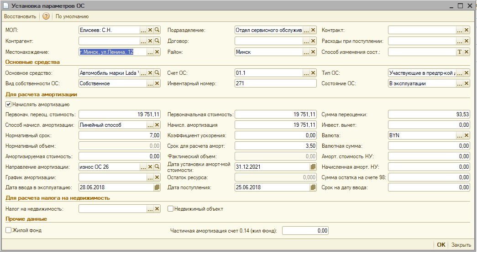Open calendar icon for Дата поступления
477x254 pixels.
tap(313, 187)
